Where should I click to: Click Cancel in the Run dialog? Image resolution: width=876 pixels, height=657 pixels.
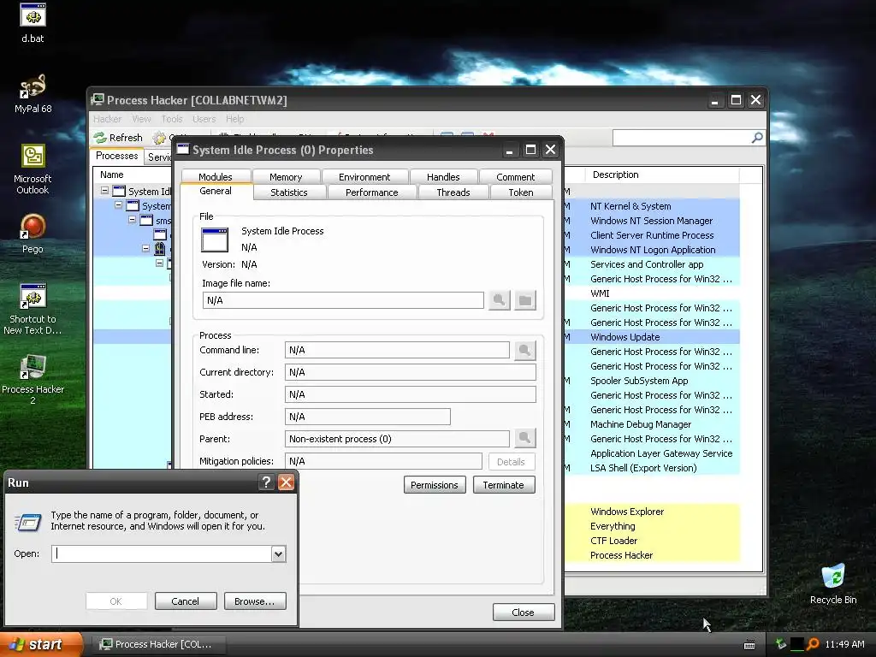click(186, 601)
